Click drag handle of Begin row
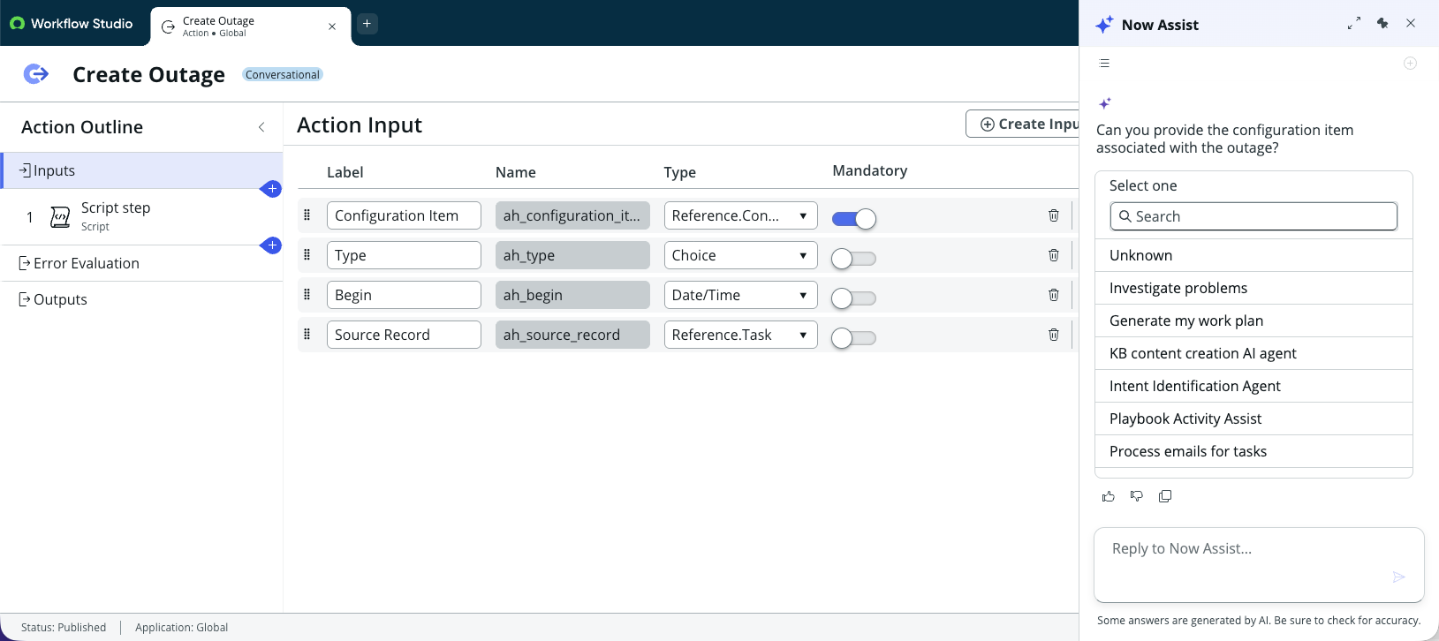Image resolution: width=1439 pixels, height=641 pixels. coord(307,295)
